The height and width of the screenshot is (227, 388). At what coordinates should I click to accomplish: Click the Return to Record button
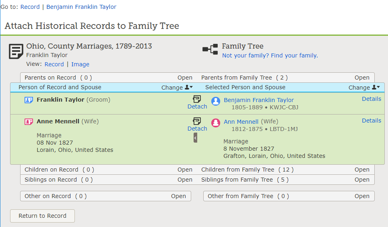42,216
